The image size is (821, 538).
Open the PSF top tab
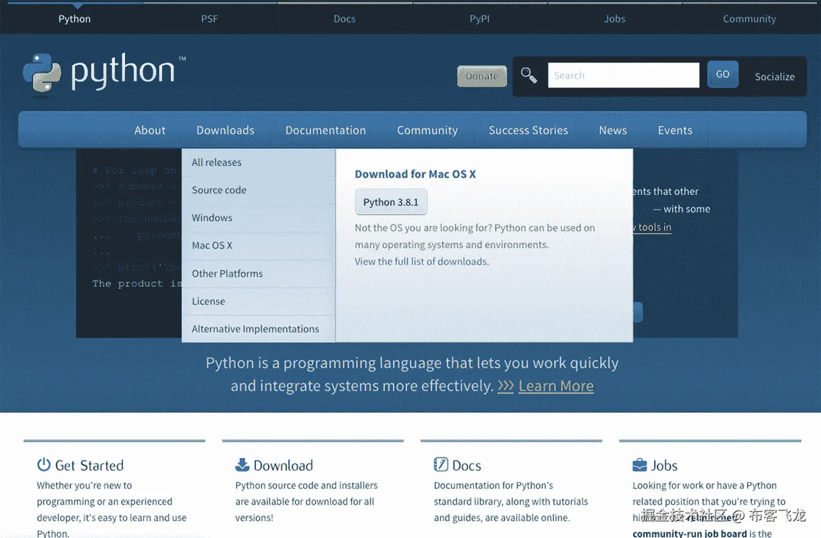point(210,19)
